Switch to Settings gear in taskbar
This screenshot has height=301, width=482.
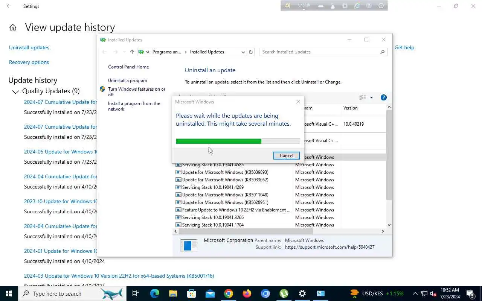(x=302, y=293)
